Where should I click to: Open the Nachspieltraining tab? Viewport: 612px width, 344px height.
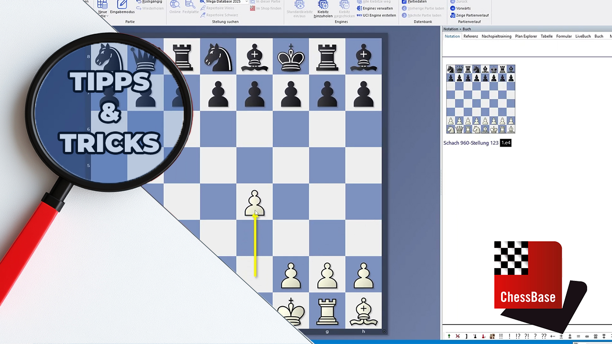[496, 36]
